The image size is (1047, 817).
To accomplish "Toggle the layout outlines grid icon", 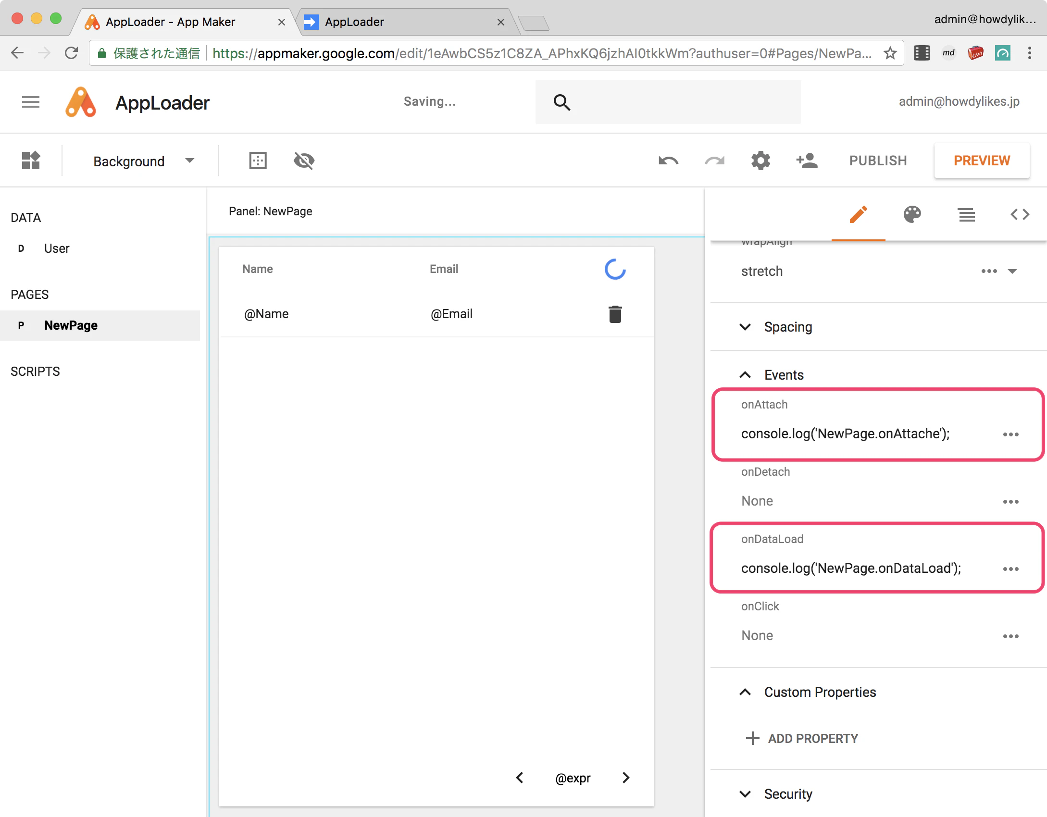I will pyautogui.click(x=258, y=161).
